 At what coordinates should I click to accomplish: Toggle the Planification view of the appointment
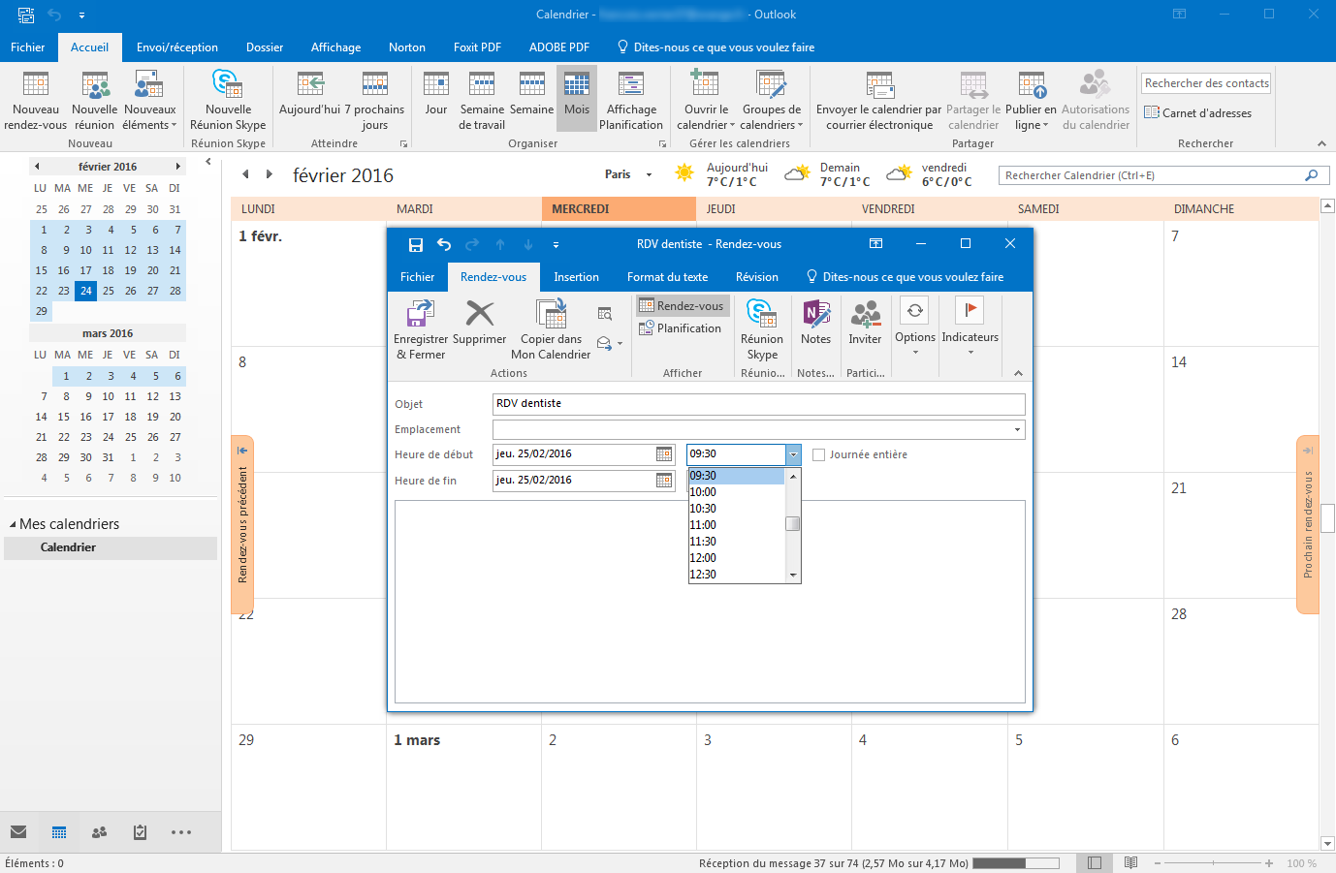click(682, 328)
